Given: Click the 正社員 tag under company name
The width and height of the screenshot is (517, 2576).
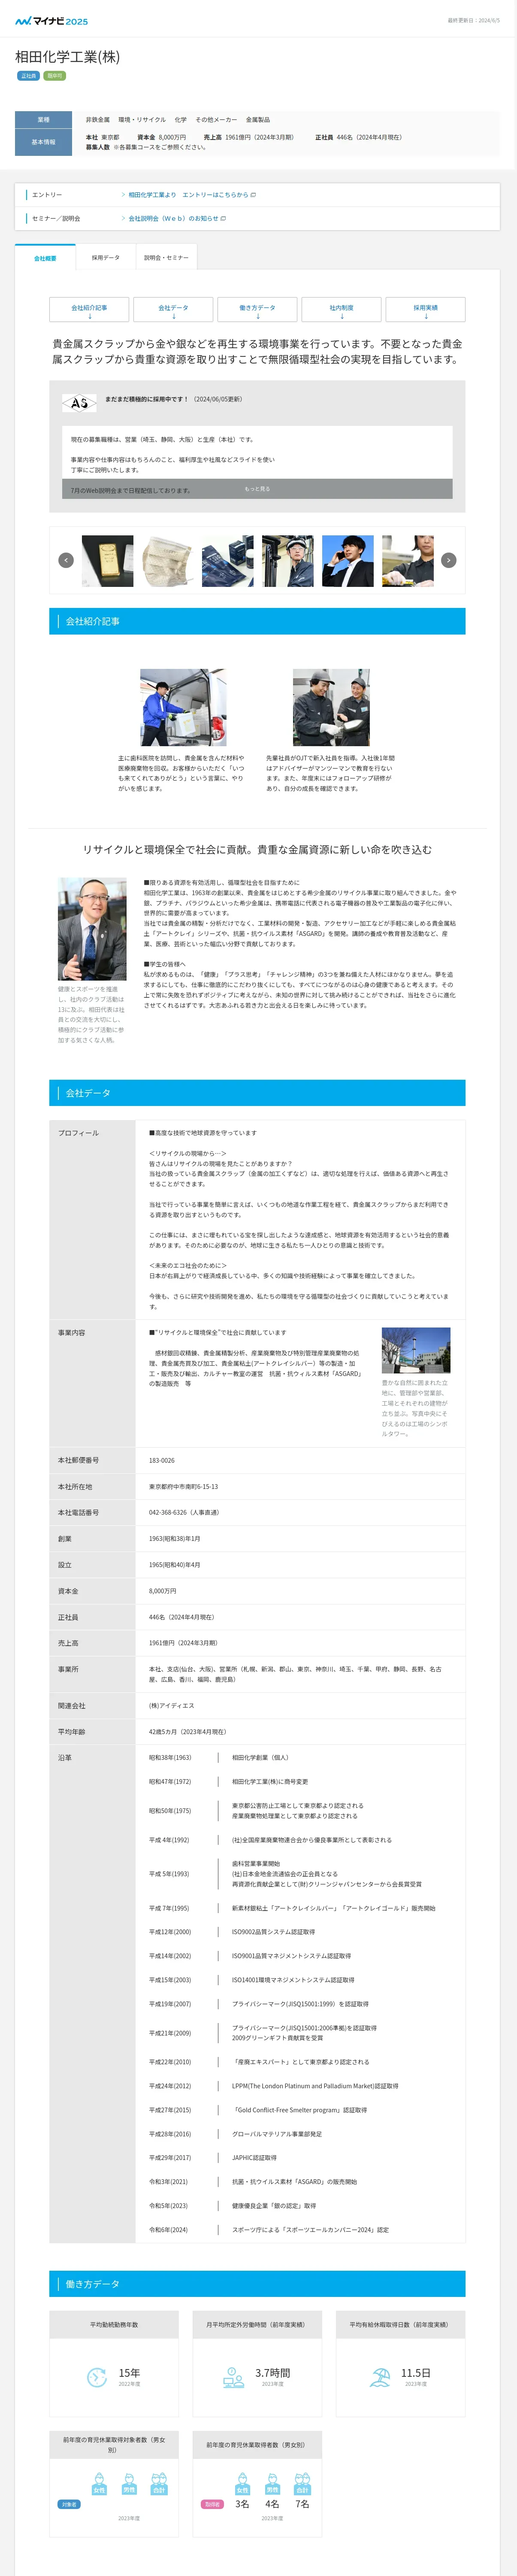Looking at the screenshot, I should pos(28,76).
